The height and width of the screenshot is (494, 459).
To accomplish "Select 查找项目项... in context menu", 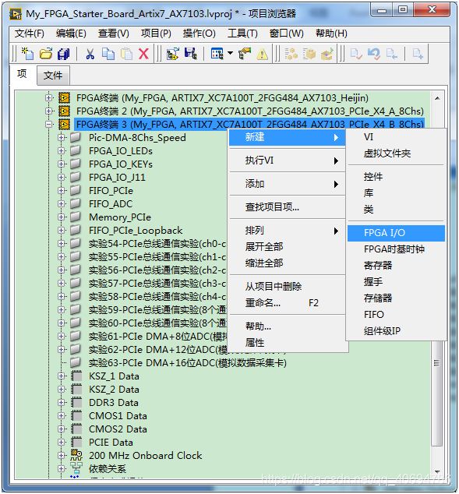I will point(288,207).
